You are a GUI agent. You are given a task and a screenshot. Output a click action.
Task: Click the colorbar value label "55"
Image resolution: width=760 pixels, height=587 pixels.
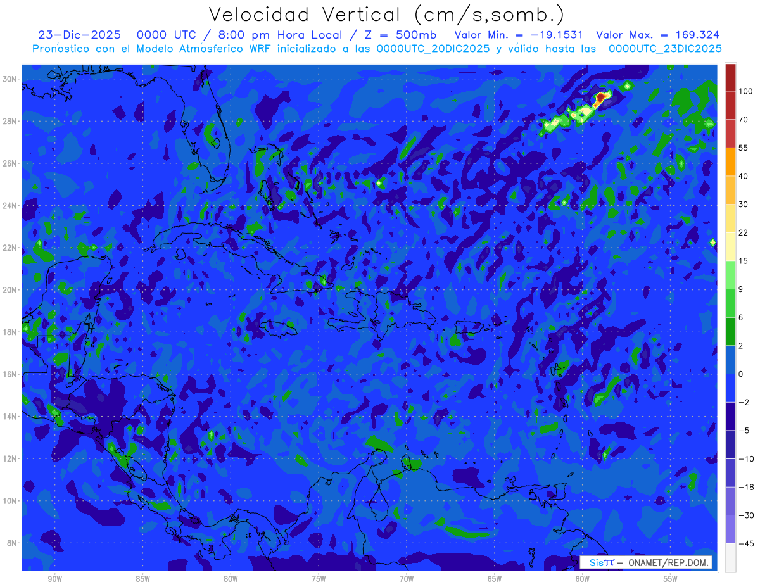(743, 148)
